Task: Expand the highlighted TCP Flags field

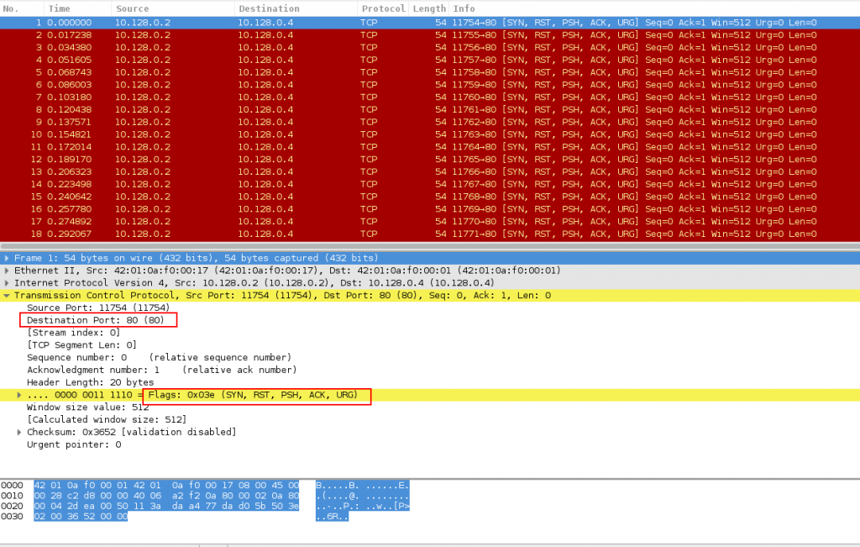Action: click(x=18, y=394)
